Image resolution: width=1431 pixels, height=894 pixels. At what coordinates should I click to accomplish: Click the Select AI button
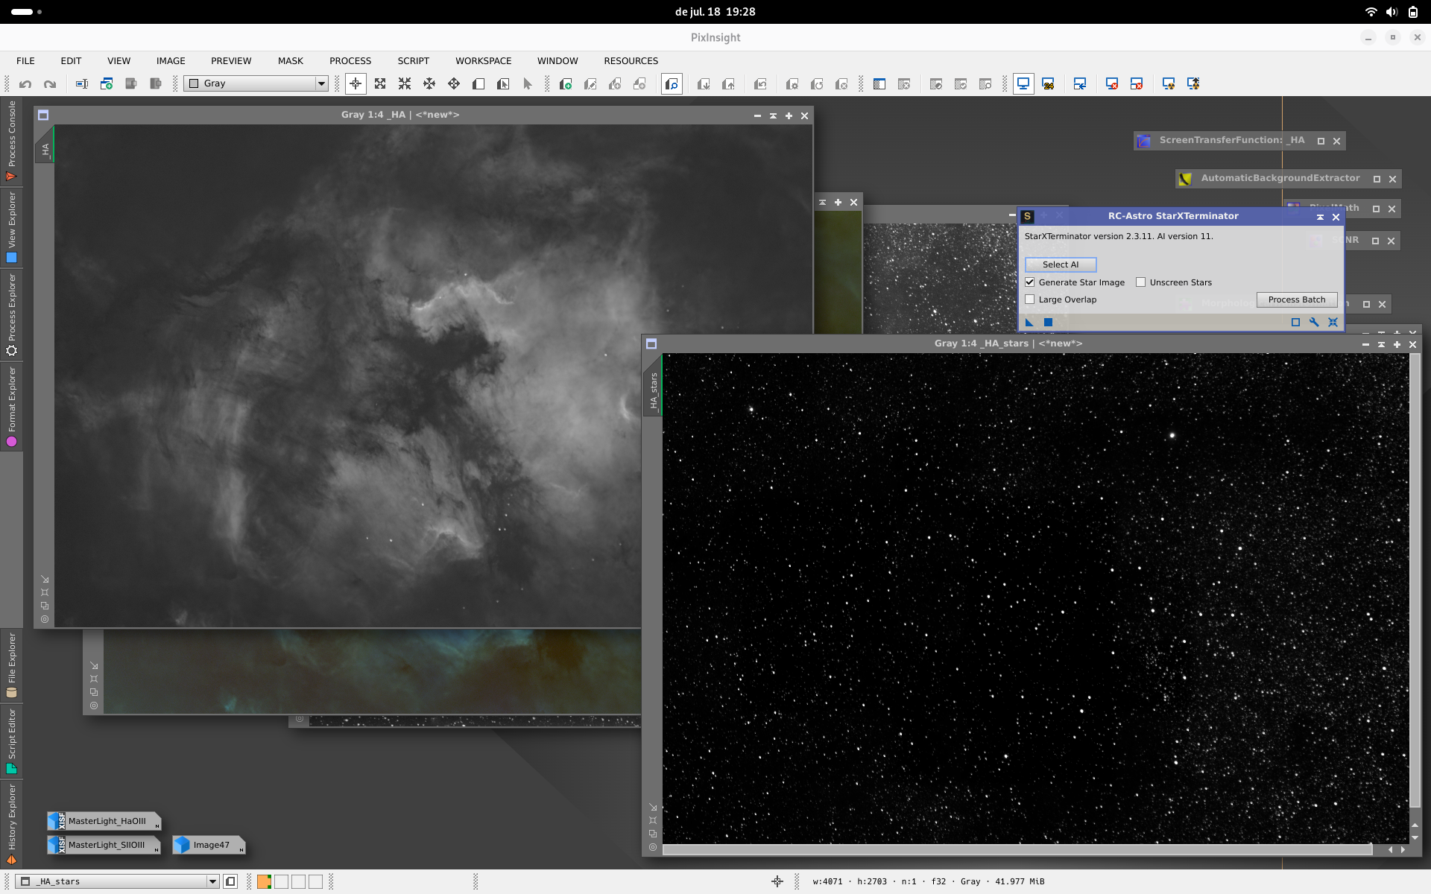pos(1061,264)
